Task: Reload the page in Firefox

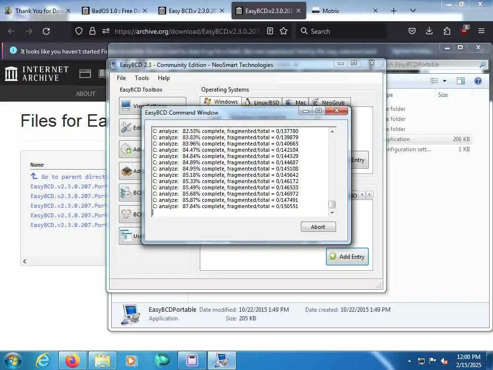Action: click(x=46, y=31)
